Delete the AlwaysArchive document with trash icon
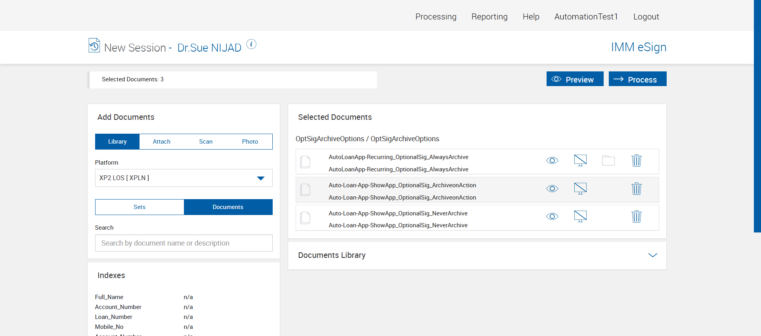The width and height of the screenshot is (761, 336). (x=636, y=161)
